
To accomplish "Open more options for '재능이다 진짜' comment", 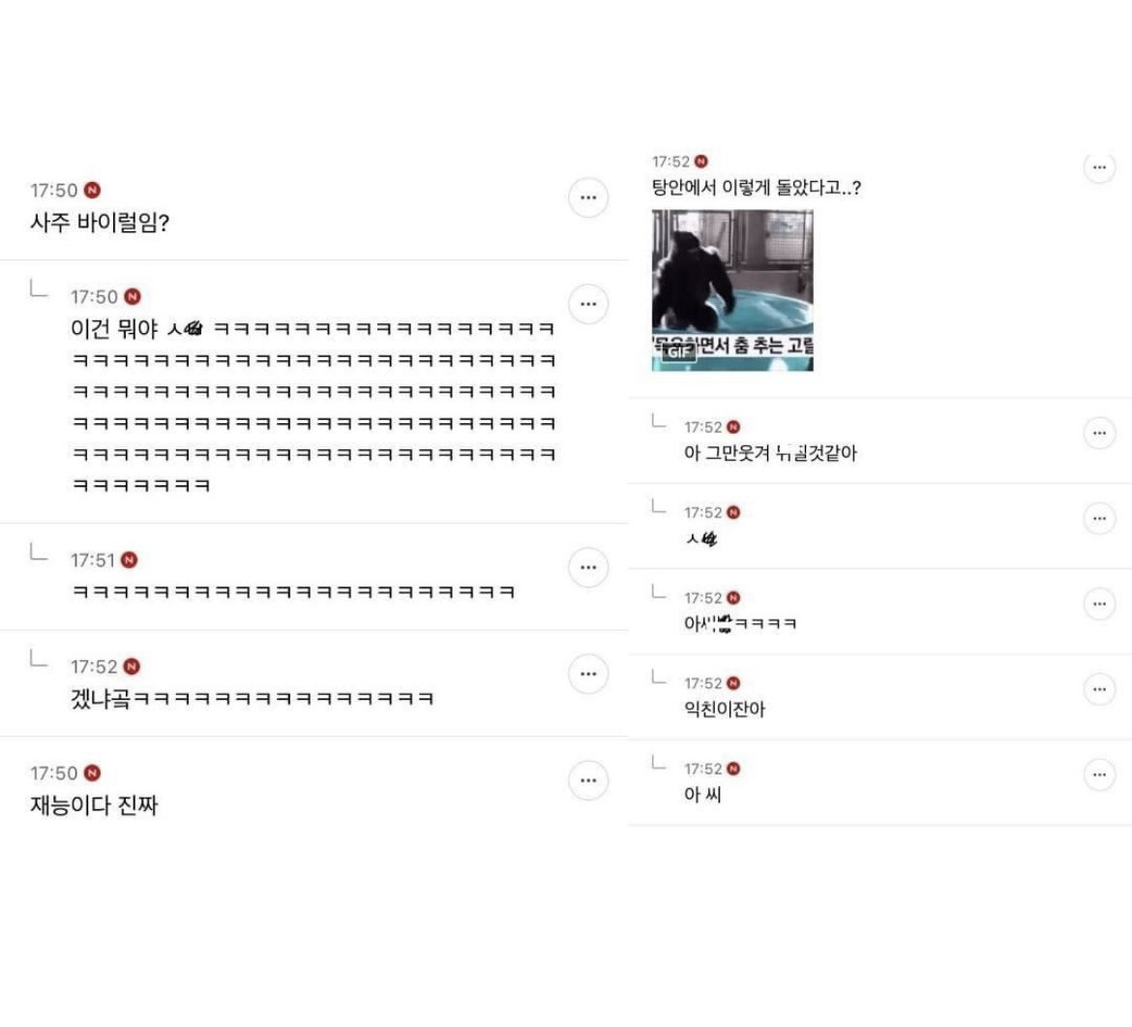I will coord(588,780).
